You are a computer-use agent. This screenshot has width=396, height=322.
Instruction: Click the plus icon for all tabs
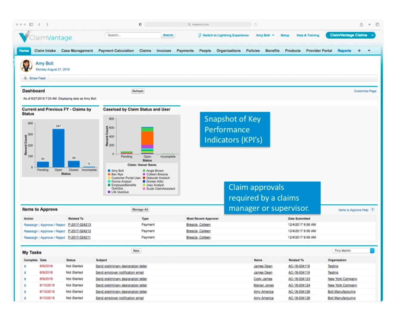click(359, 51)
